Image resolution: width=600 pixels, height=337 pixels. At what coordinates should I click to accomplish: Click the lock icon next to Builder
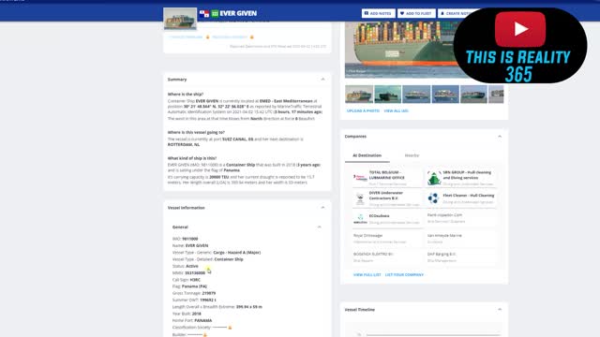pyautogui.click(x=205, y=335)
